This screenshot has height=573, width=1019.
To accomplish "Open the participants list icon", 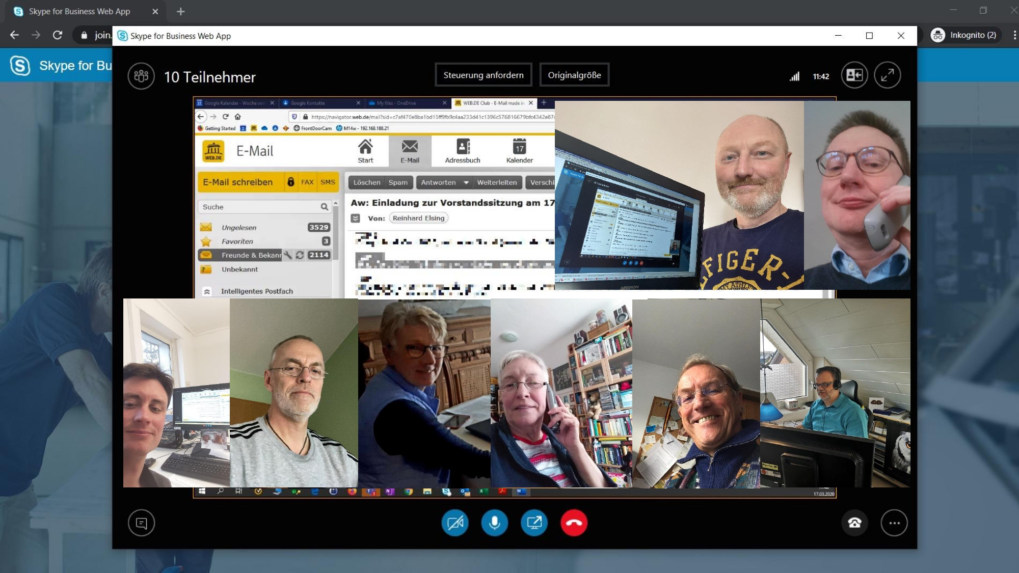I will (x=141, y=76).
